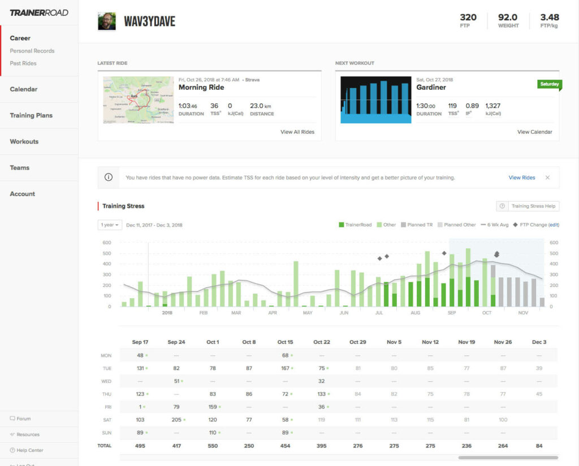Click the Help Center link text
The width and height of the screenshot is (579, 466).
[30, 450]
